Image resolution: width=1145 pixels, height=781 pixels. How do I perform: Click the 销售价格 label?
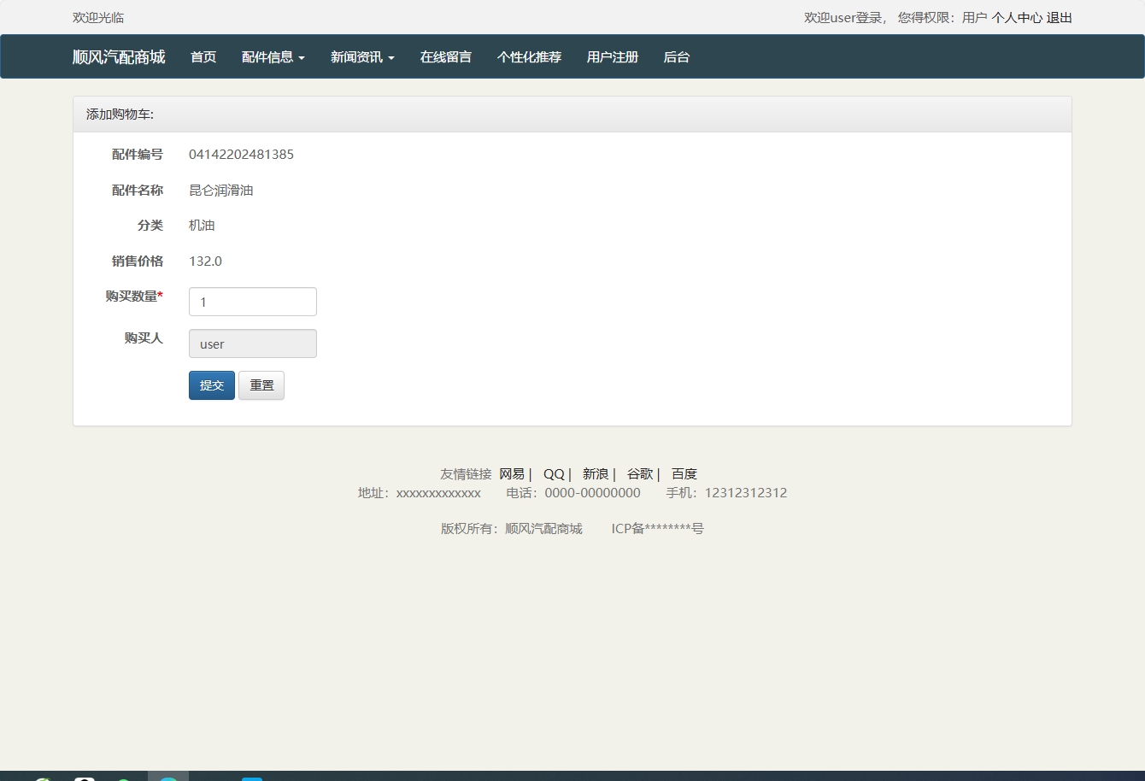pyautogui.click(x=138, y=261)
